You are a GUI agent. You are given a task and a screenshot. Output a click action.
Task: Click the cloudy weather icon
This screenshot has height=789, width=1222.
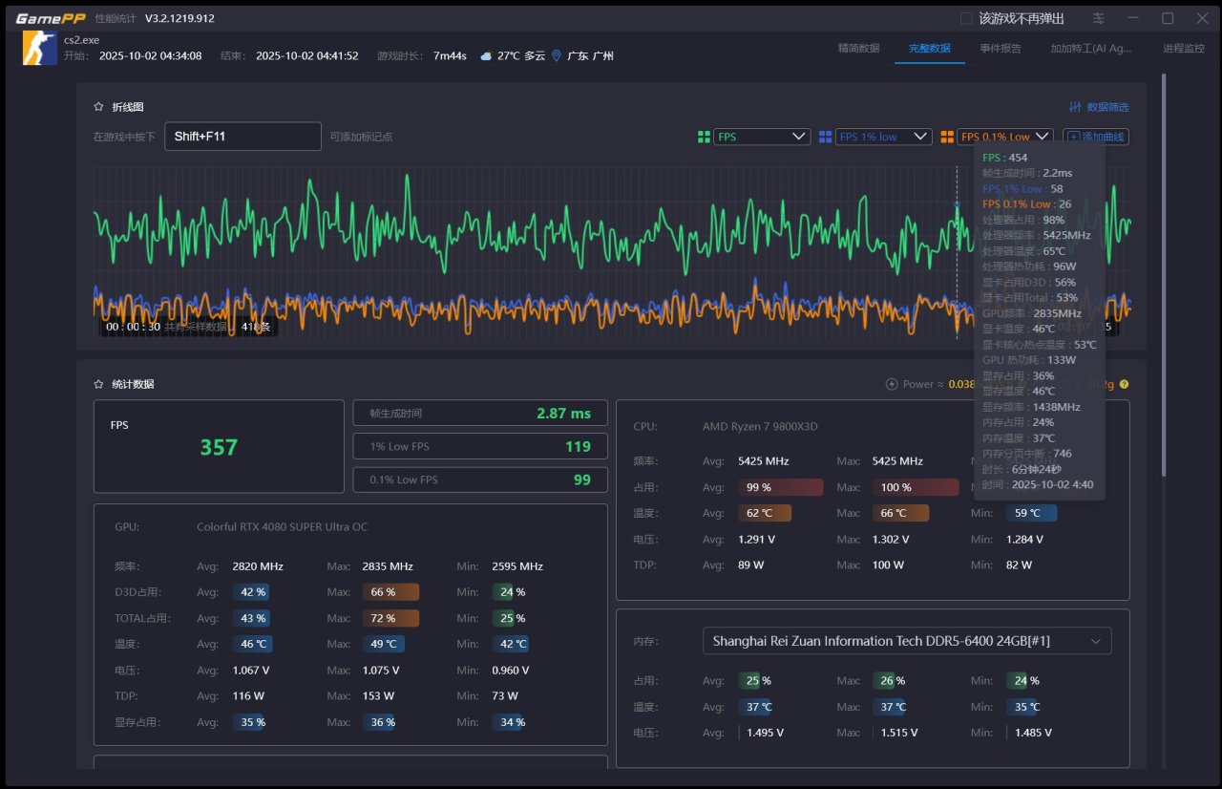click(486, 56)
